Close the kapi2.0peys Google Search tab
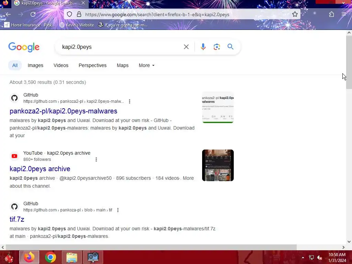Image resolution: width=352 pixels, height=264 pixels. (83, 3)
